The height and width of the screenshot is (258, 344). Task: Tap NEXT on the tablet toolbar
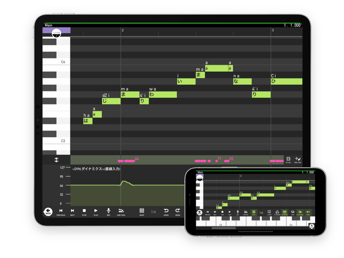(x=72, y=212)
